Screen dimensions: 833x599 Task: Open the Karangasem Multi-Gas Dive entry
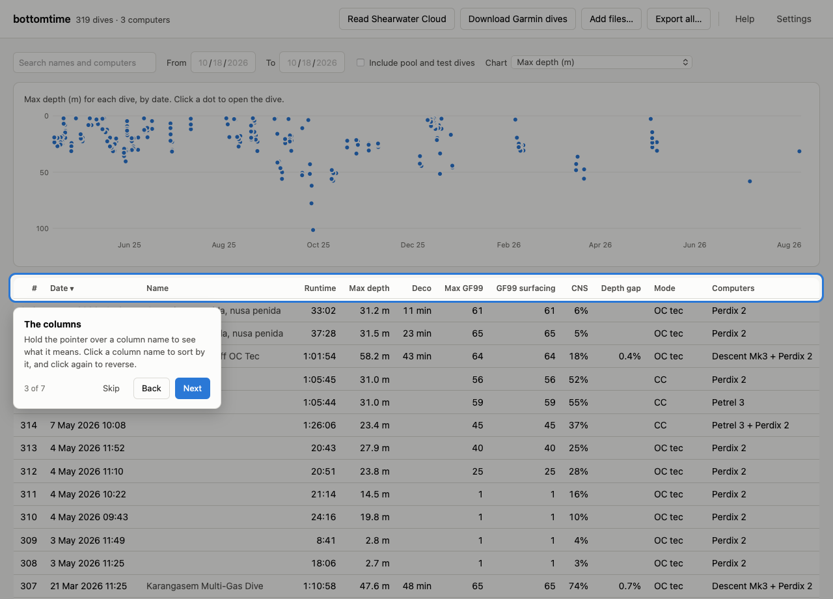[x=205, y=586]
